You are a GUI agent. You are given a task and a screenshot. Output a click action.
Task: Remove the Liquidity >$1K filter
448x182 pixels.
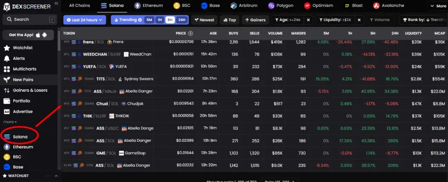(x=359, y=20)
